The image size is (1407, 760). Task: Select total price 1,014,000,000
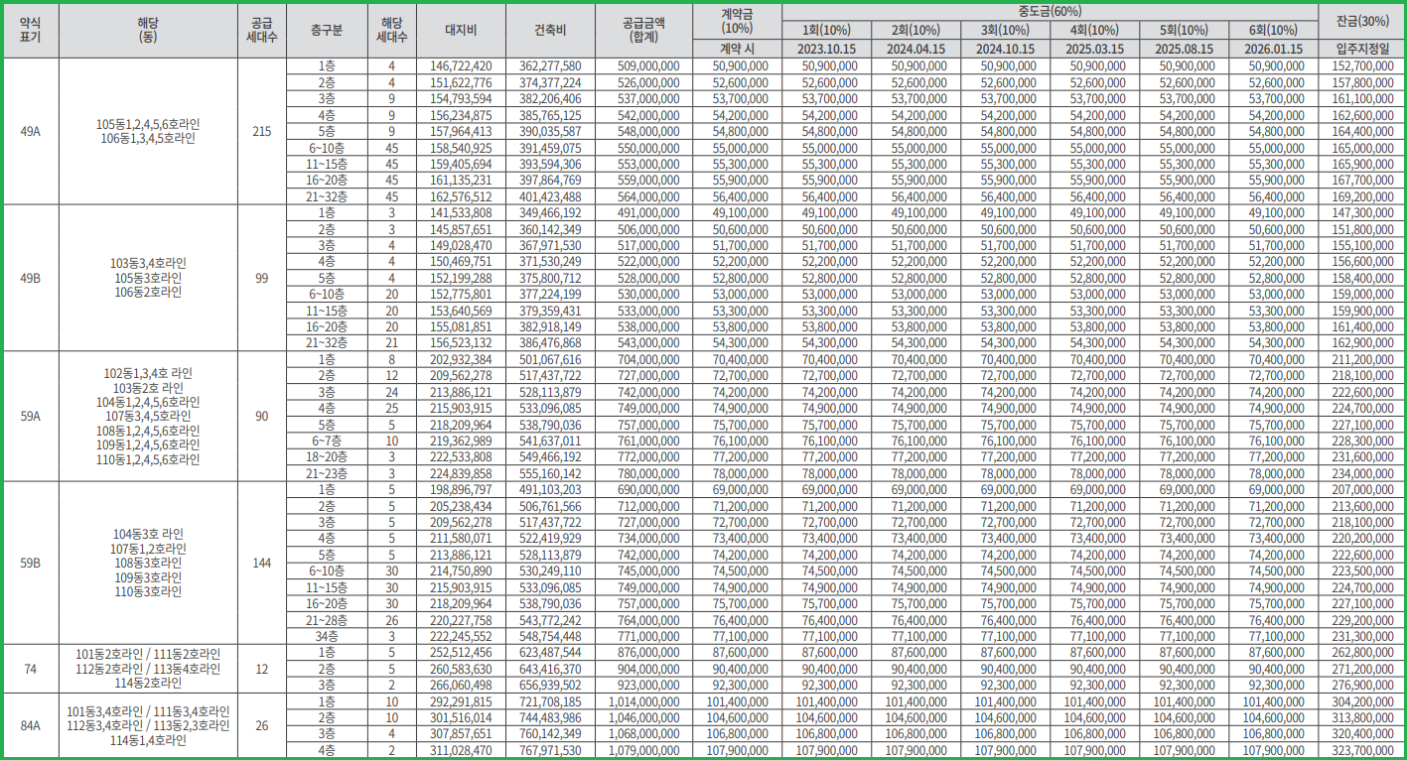(x=643, y=701)
